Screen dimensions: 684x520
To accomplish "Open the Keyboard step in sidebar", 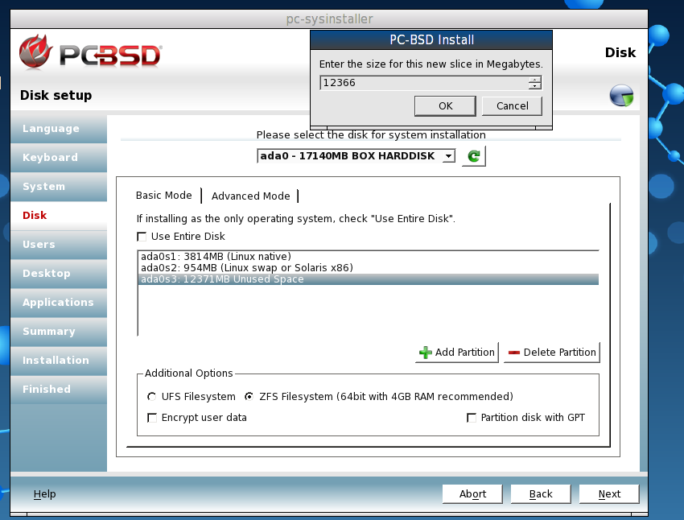I will click(59, 158).
